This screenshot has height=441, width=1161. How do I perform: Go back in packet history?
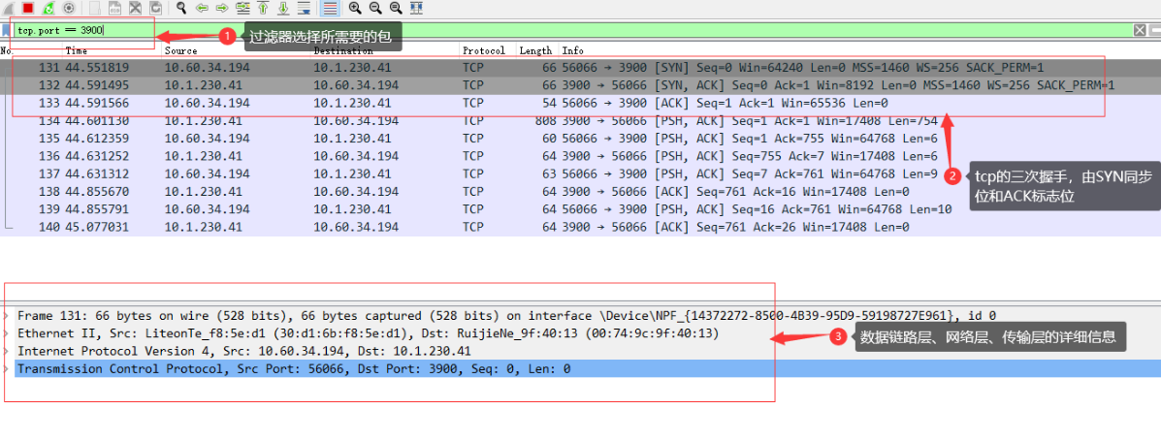click(x=202, y=8)
